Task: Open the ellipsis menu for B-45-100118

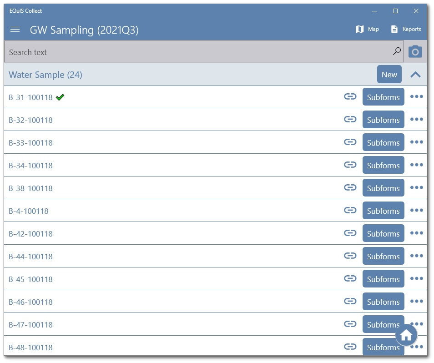Action: point(416,278)
